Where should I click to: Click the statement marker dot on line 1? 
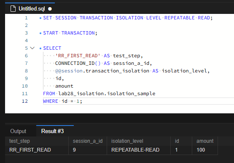point(40,18)
